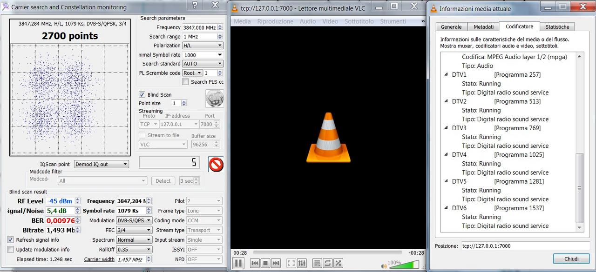The width and height of the screenshot is (596, 272).
Task: Collapse the DTV6 tree node
Action: coord(447,208)
